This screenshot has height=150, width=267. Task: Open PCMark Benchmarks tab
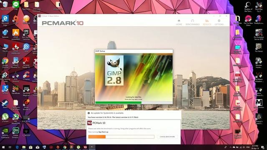point(192,22)
